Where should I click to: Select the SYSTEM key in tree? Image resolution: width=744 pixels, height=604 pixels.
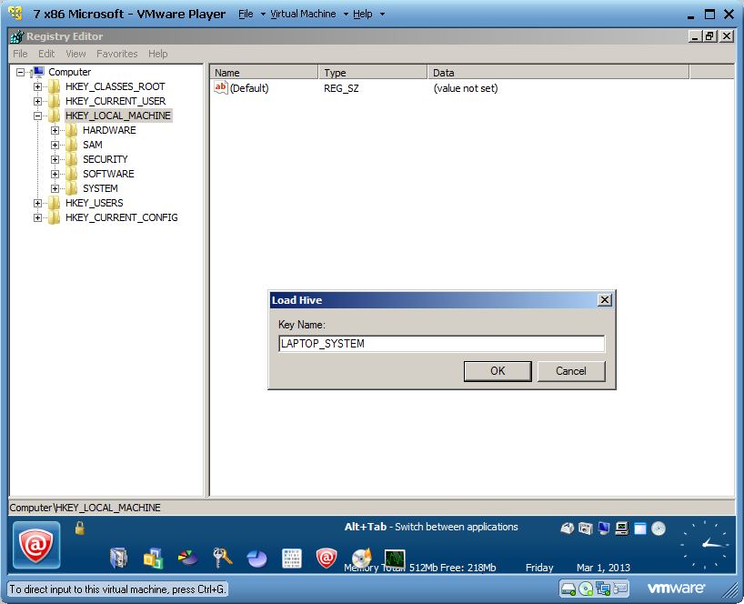tap(100, 188)
